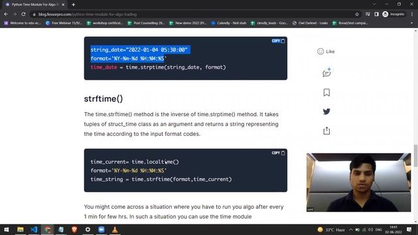
Task: Open the comment bubble icon
Action: tap(327, 72)
